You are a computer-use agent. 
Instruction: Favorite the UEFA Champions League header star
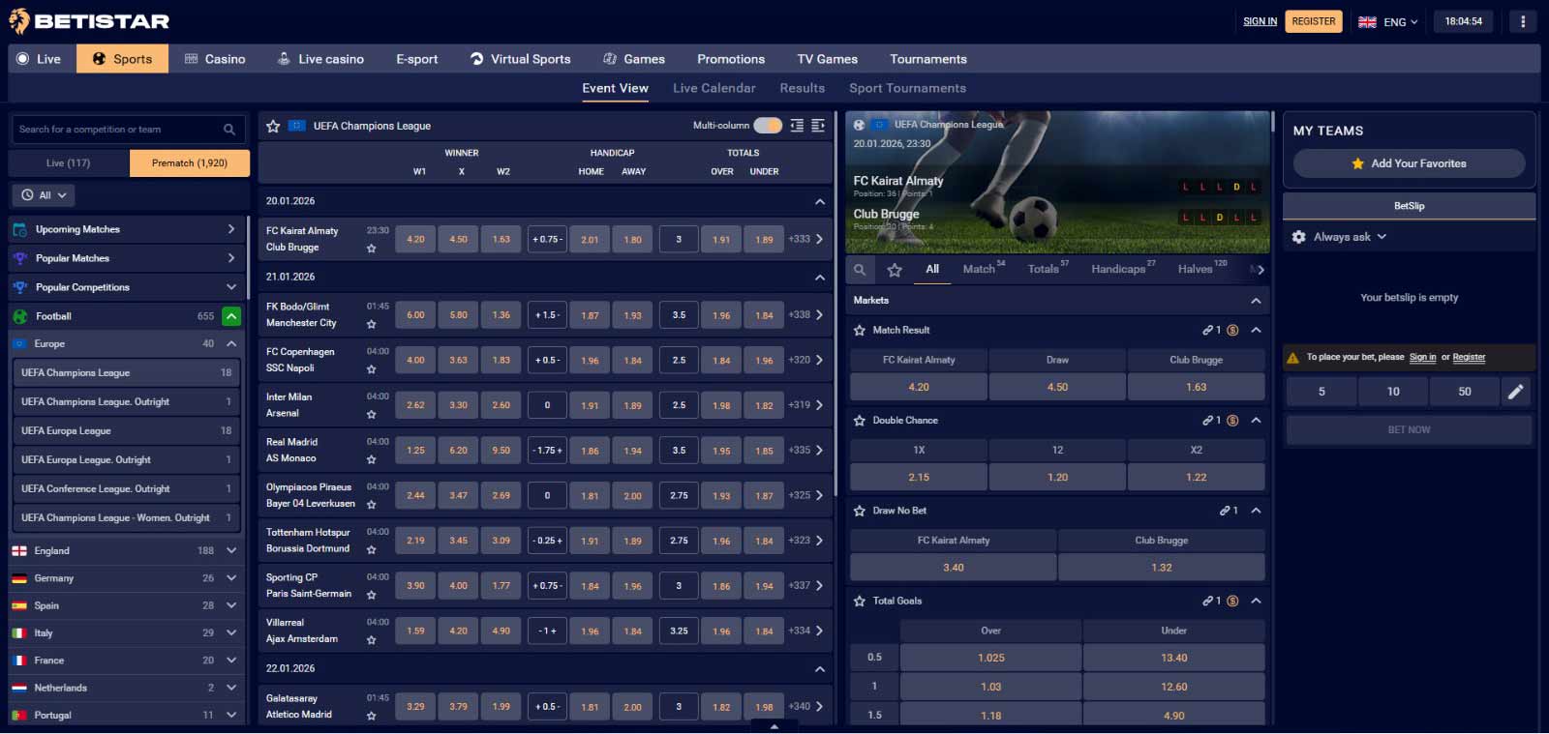click(x=273, y=126)
